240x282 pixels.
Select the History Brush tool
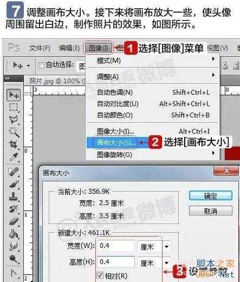tap(14, 209)
